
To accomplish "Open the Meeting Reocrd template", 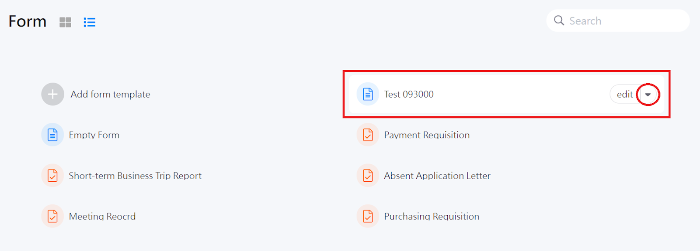I will coord(102,216).
